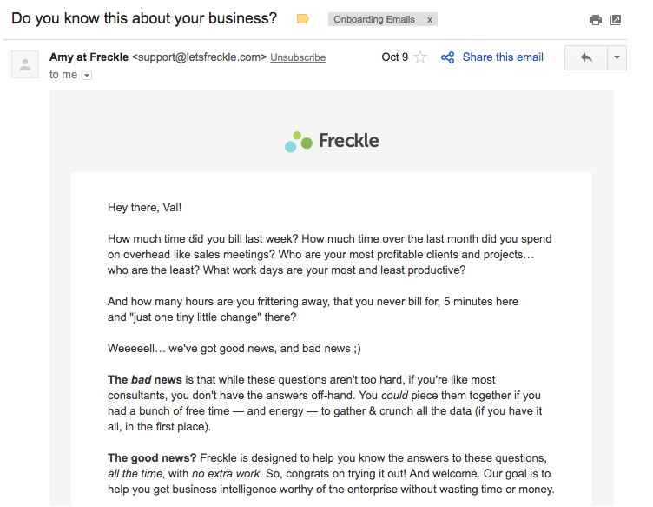Image resolution: width=653 pixels, height=507 pixels.
Task: Click the email subject line
Action: tap(144, 18)
